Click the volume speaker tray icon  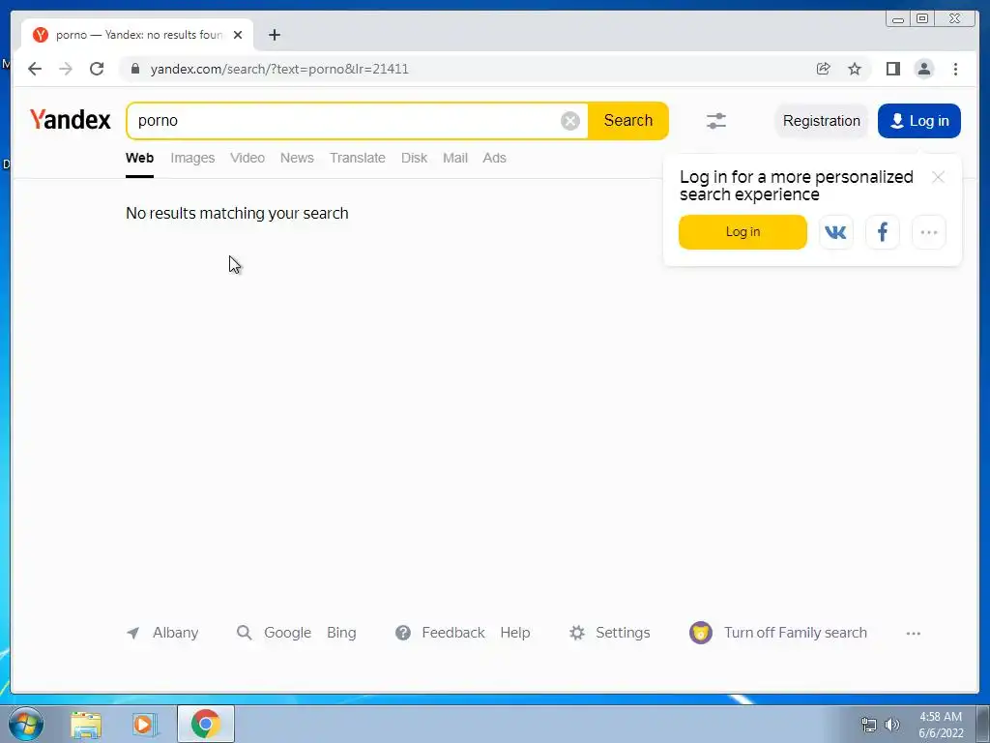click(x=892, y=725)
